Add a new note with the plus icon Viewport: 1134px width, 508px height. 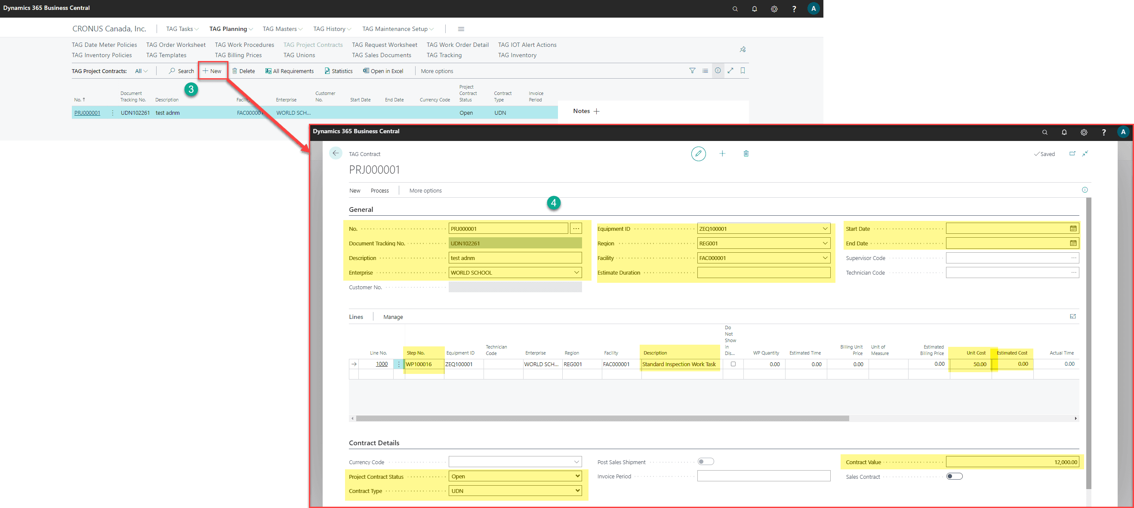click(x=597, y=111)
